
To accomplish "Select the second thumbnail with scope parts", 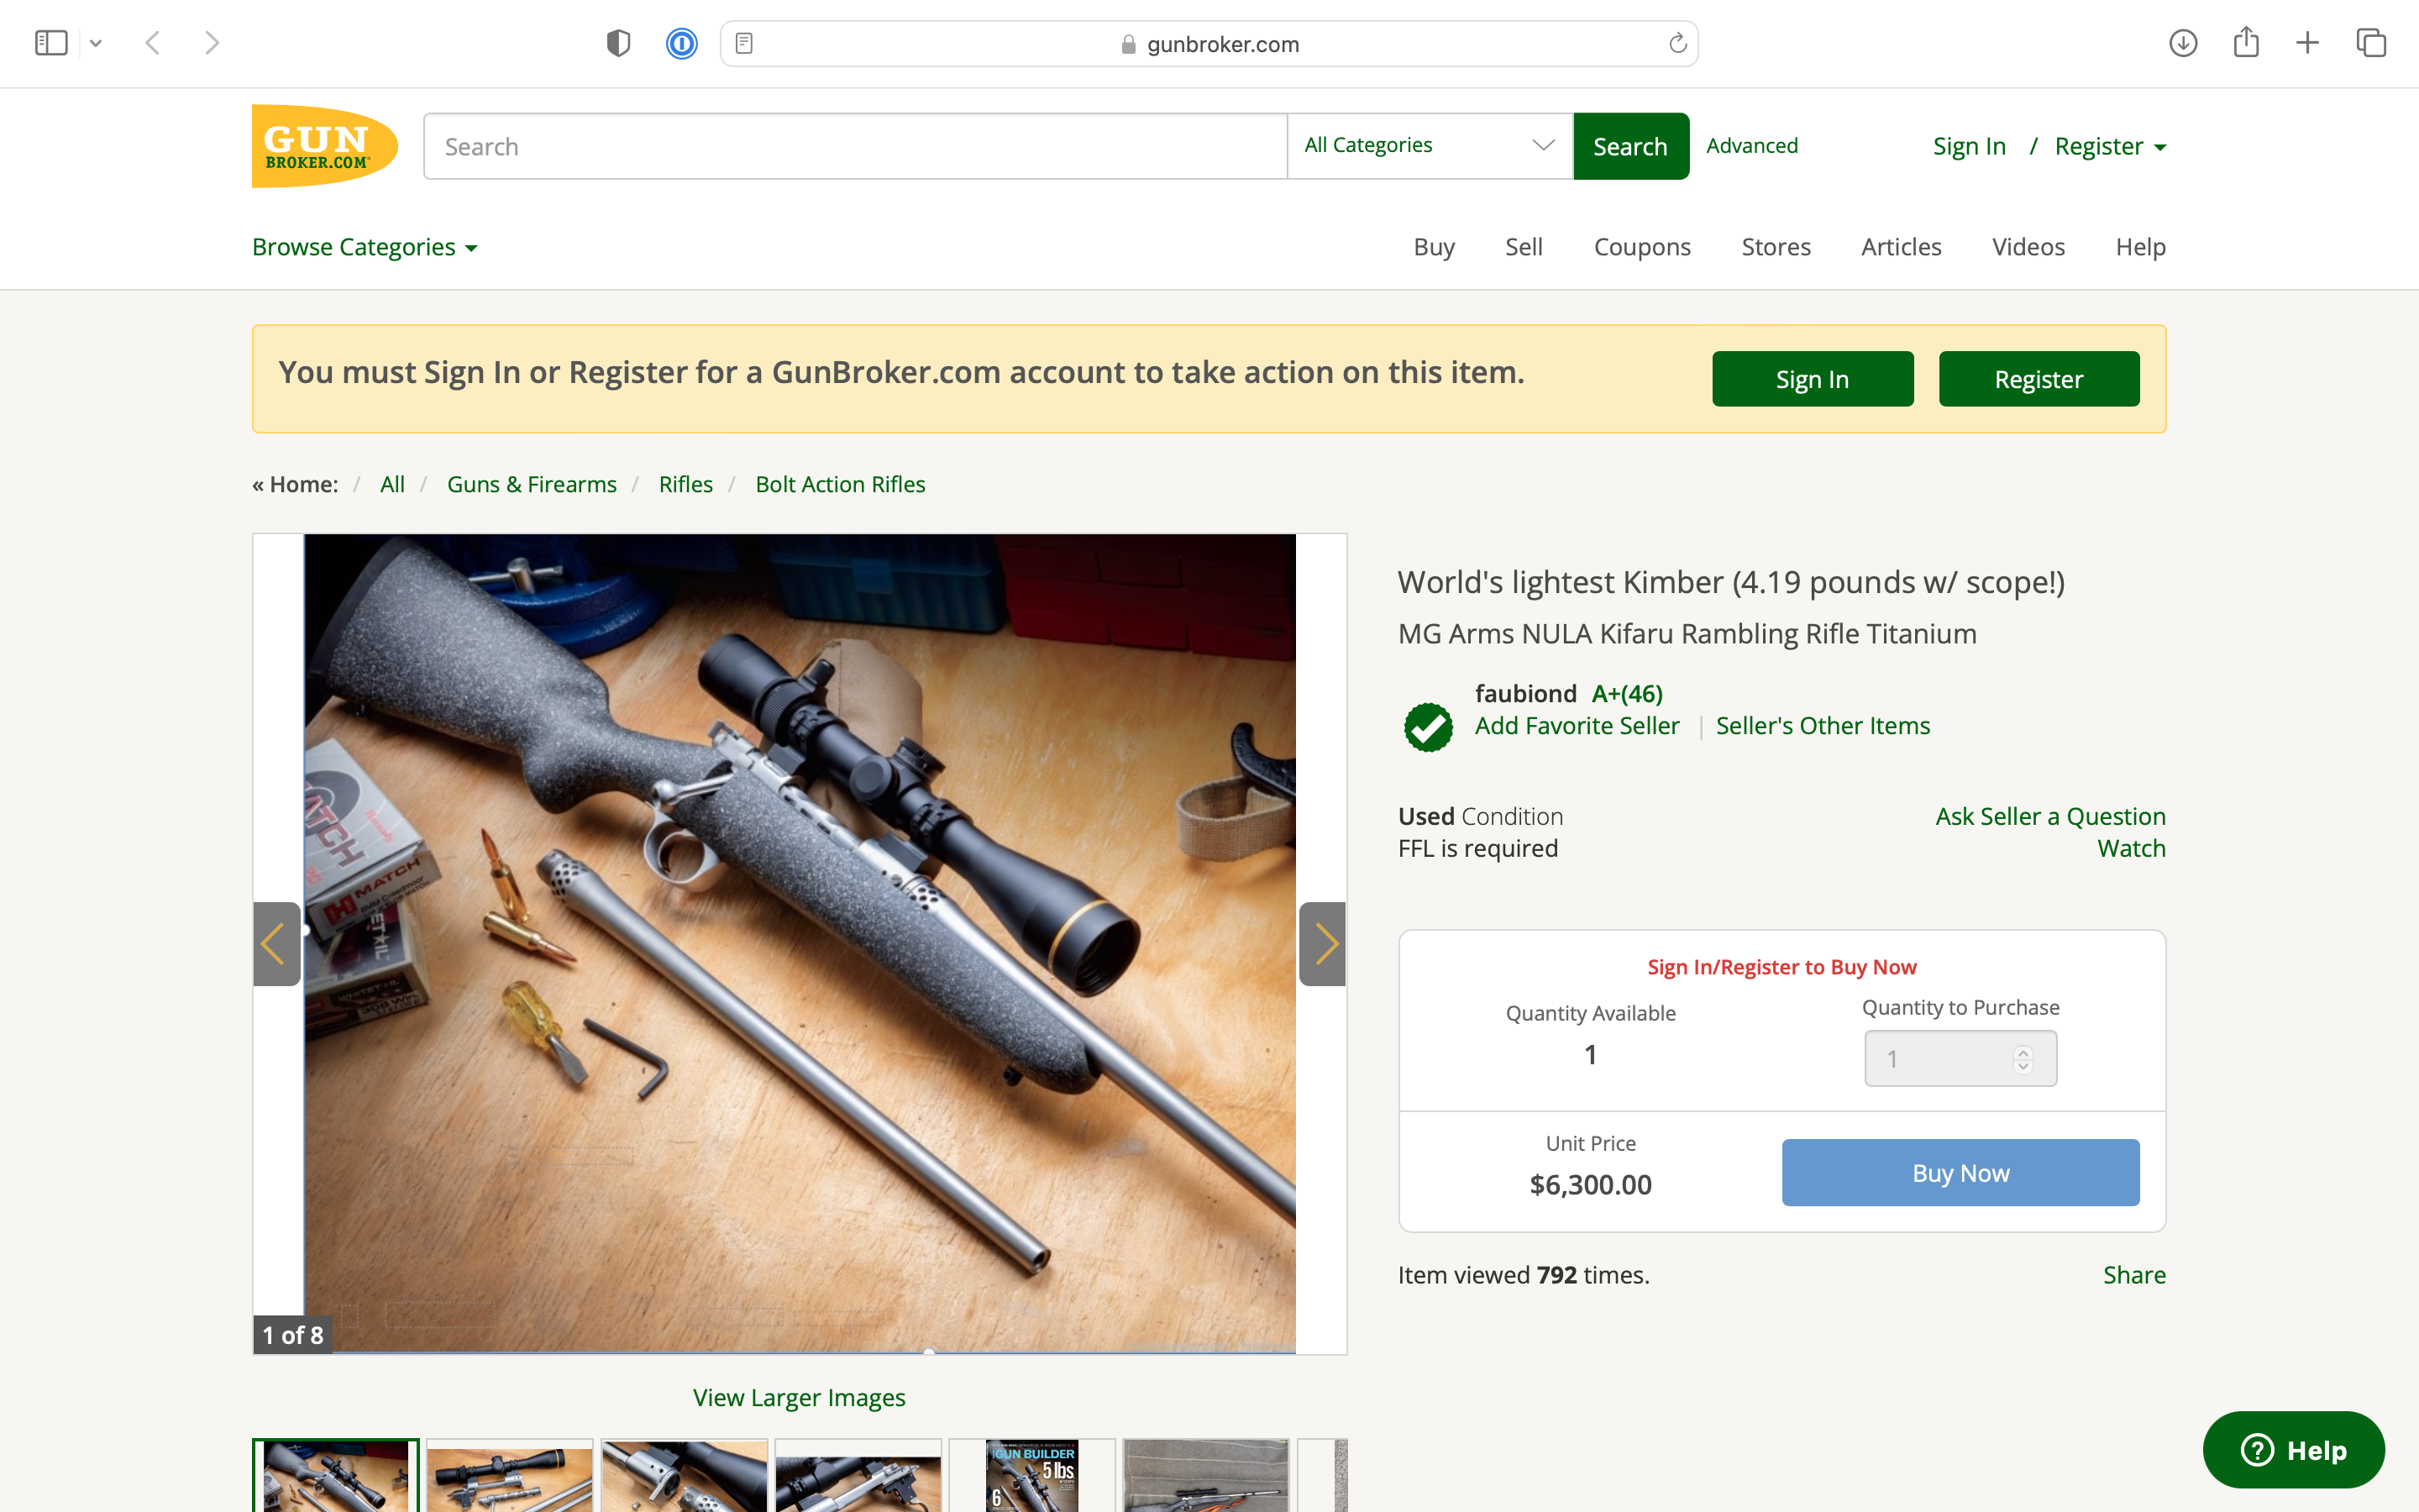I will point(510,1476).
